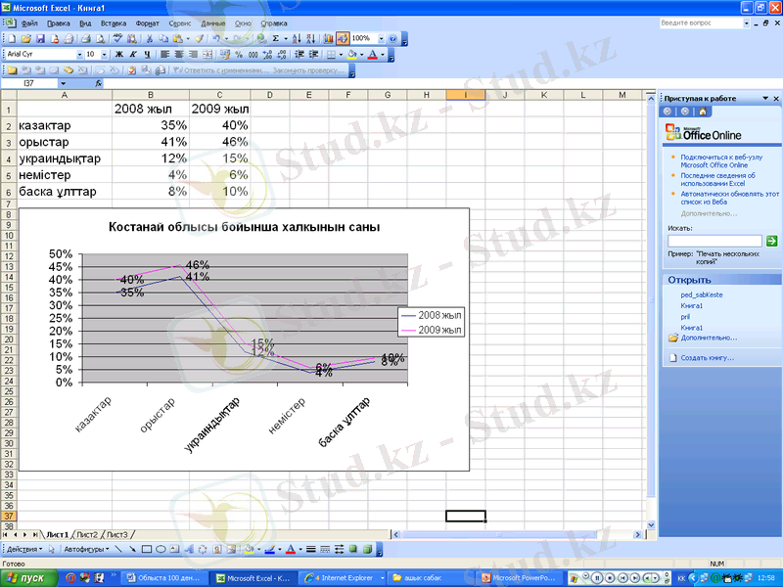Click the Print Preview icon

[100, 38]
